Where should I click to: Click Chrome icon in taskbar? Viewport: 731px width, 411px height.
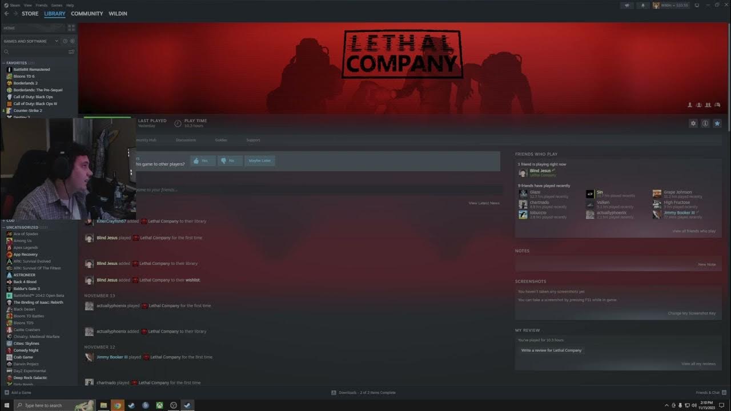(x=117, y=405)
